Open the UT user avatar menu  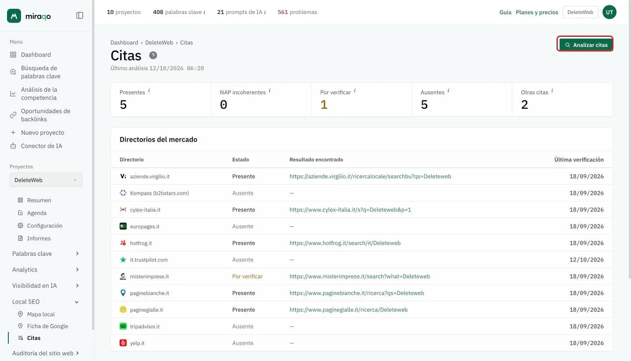(609, 12)
